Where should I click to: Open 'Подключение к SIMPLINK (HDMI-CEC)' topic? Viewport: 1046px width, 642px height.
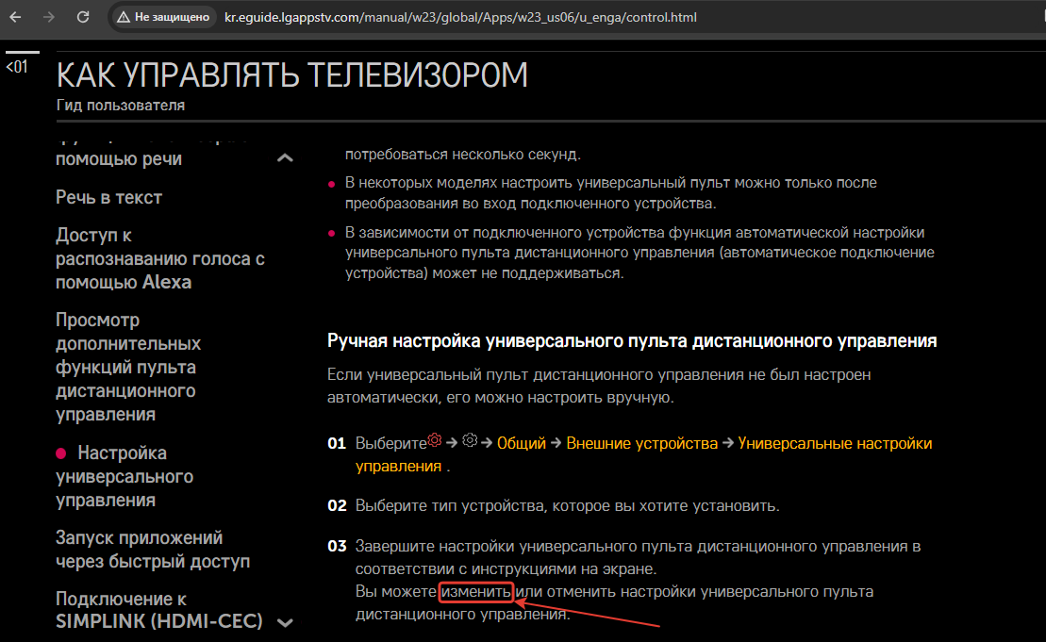coord(158,610)
